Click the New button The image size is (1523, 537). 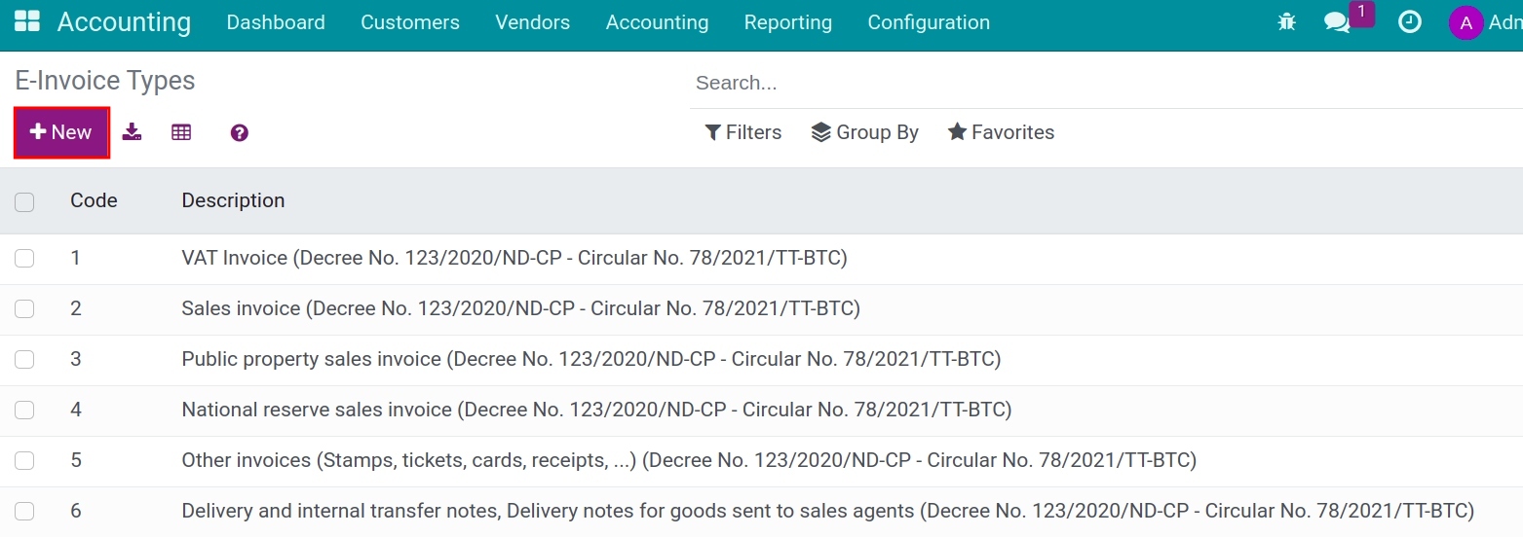[x=61, y=132]
